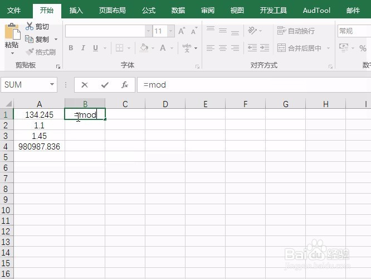Image resolution: width=371 pixels, height=279 pixels.
Task: Open the font name dropdown
Action: 148,31
